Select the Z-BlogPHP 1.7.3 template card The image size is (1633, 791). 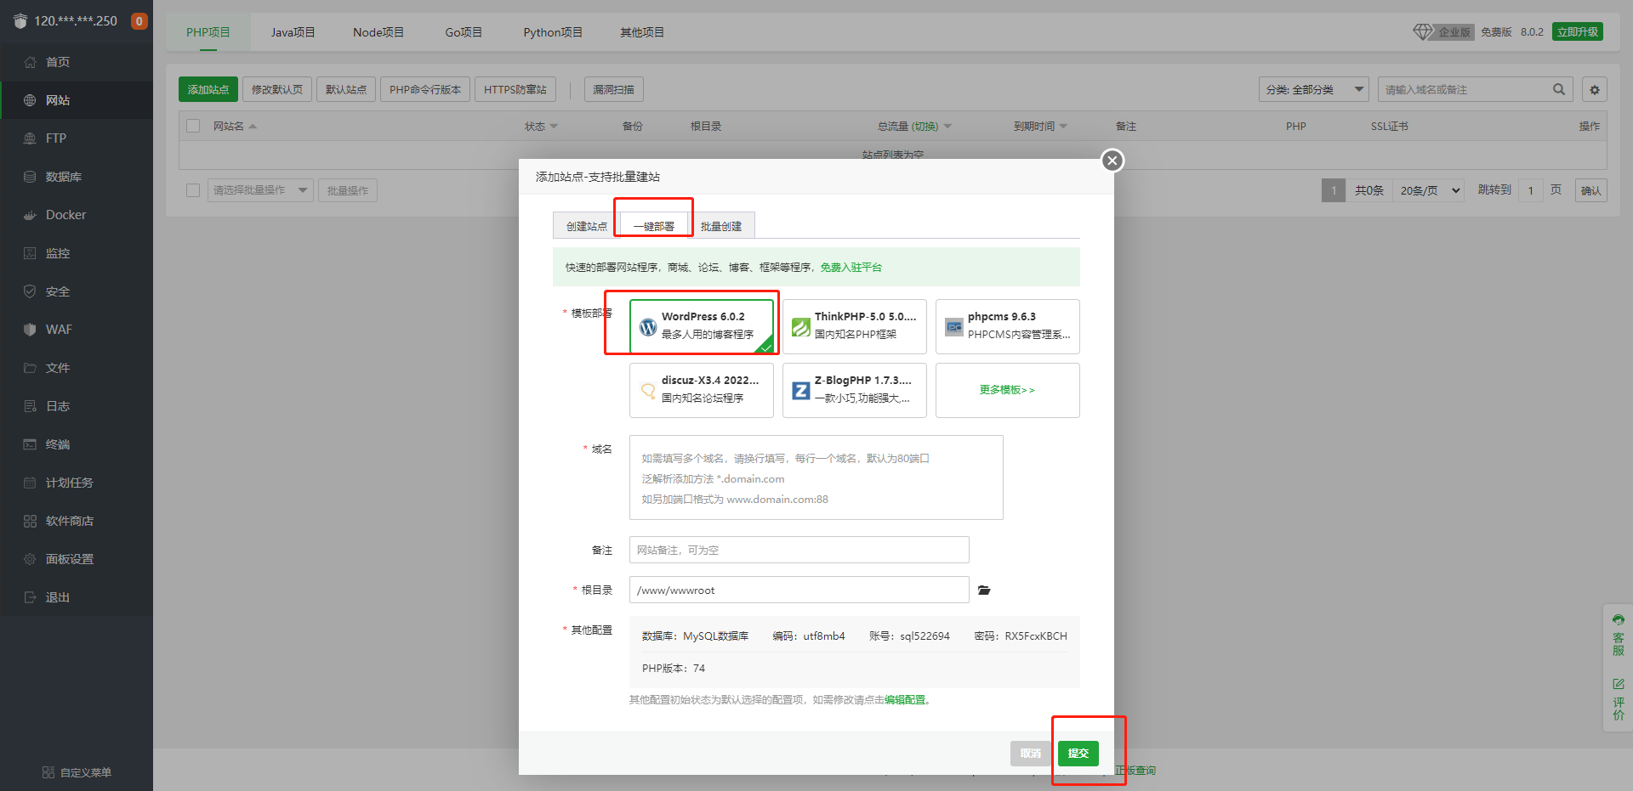pyautogui.click(x=855, y=391)
